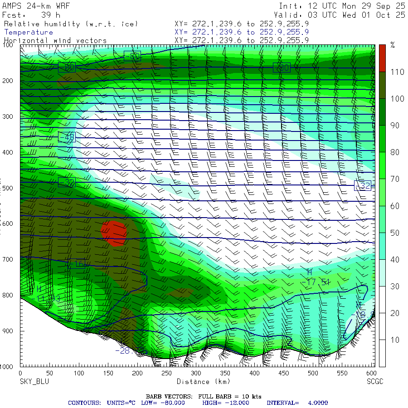The width and height of the screenshot is (408, 408).
Task: Click the "LOW= -80.000" legend value
Action: [163, 403]
